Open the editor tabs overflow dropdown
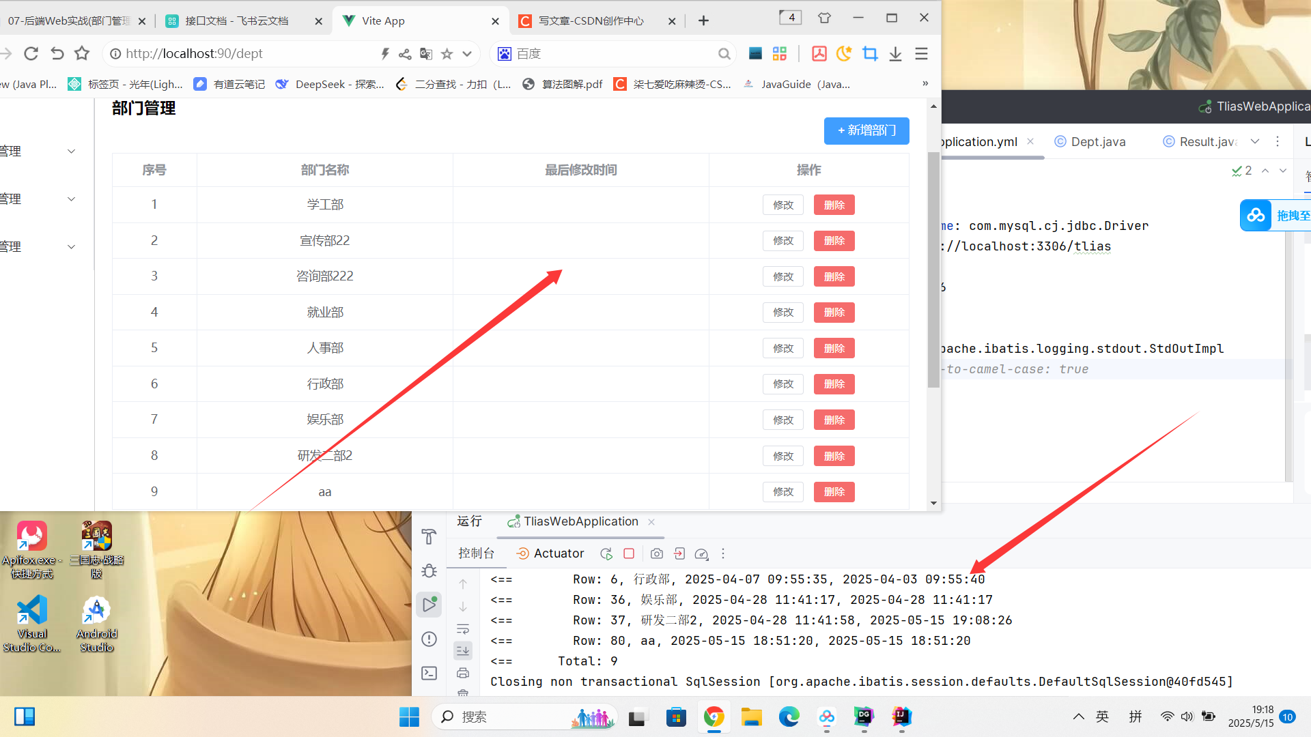1311x737 pixels. 1255,141
